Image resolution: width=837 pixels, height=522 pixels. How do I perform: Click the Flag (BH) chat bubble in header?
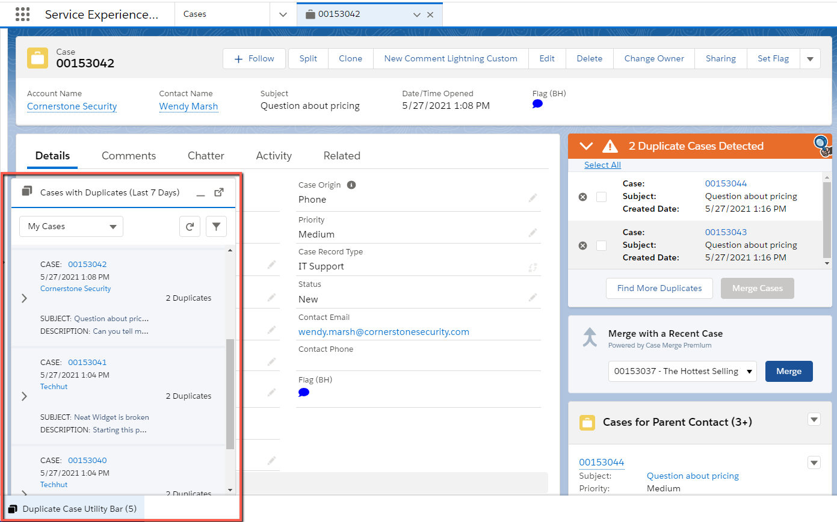tap(537, 104)
